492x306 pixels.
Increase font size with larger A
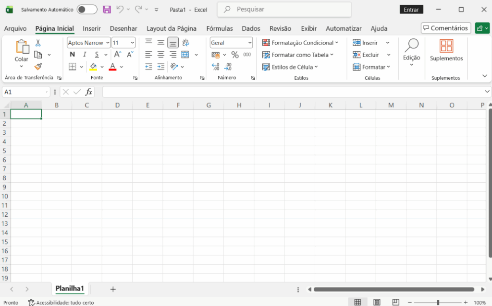[x=117, y=55]
